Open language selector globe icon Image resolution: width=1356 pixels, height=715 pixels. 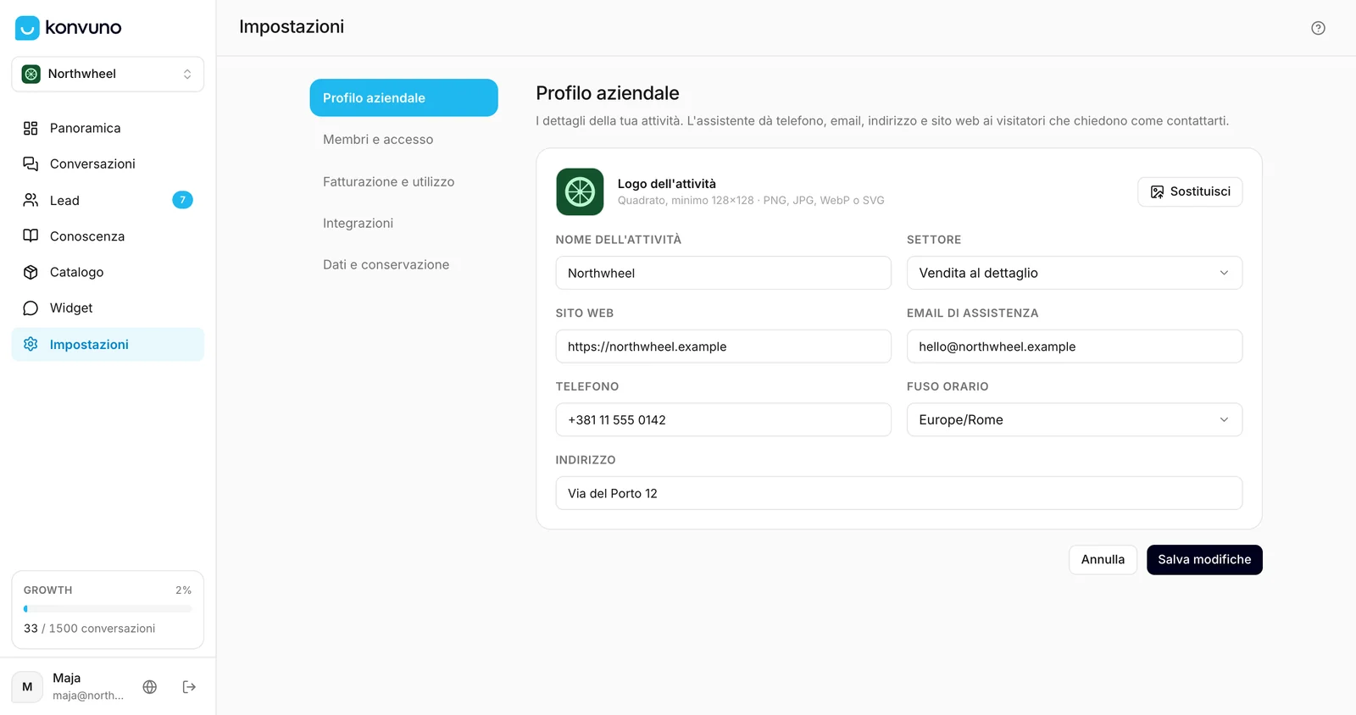point(150,687)
